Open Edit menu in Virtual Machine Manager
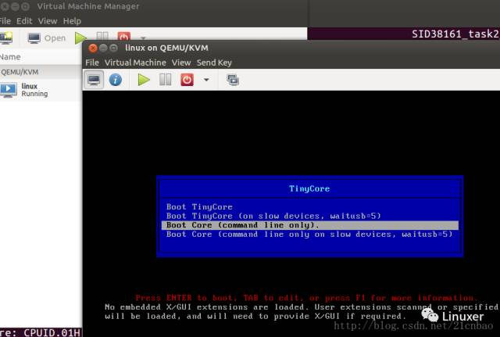Image resolution: width=500 pixels, height=337 pixels. click(24, 21)
